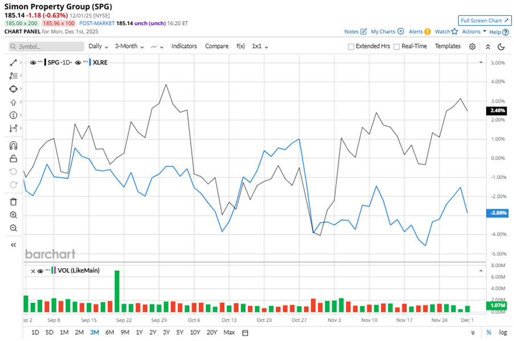
Task: Open the Indicators menu
Action: tap(184, 46)
